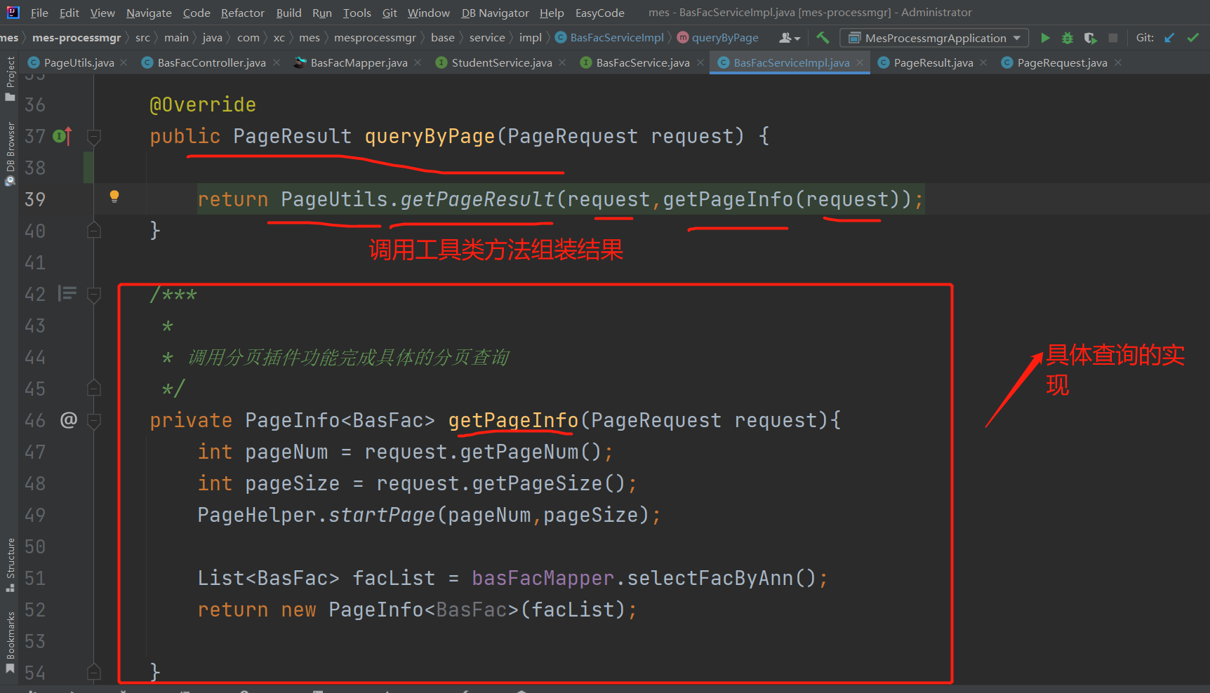Switch to the BasFacMapper.java tab
1210x693 pixels.
[359, 62]
